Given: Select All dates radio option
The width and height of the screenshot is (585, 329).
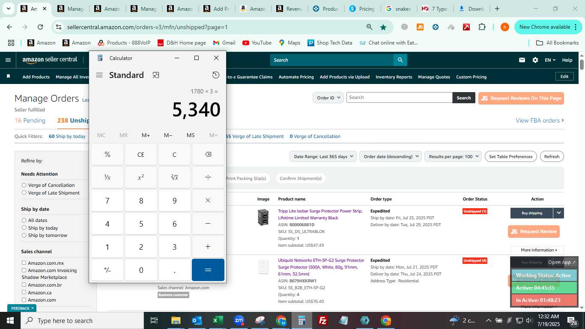Looking at the screenshot, I should pyautogui.click(x=24, y=220).
